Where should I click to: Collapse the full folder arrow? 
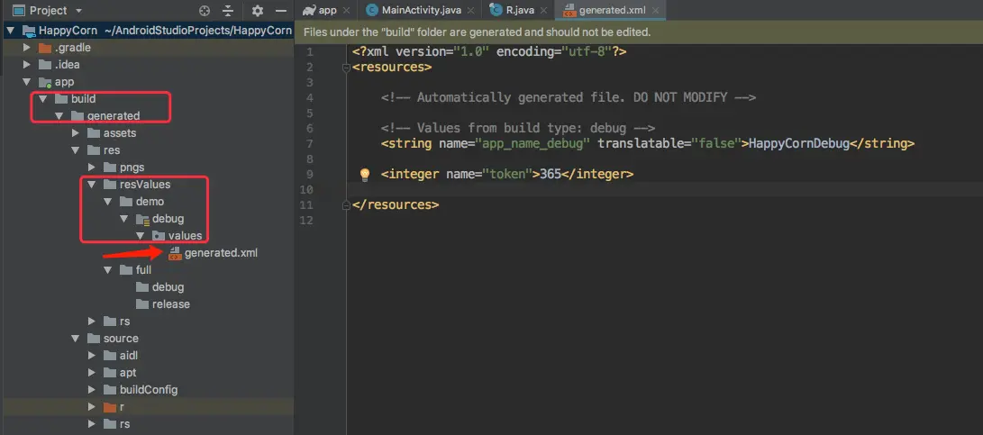[108, 270]
